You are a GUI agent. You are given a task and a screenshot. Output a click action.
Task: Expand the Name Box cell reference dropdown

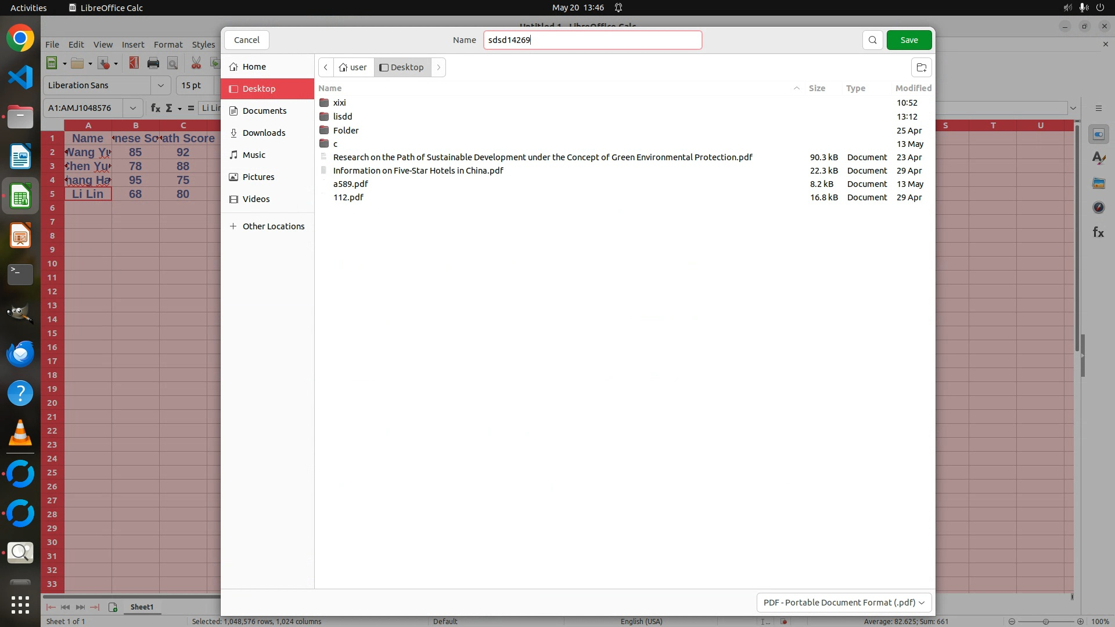coord(133,108)
